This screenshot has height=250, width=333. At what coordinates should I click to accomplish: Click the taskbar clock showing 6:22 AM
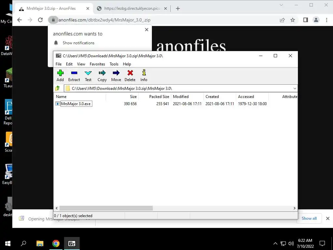coord(305,243)
